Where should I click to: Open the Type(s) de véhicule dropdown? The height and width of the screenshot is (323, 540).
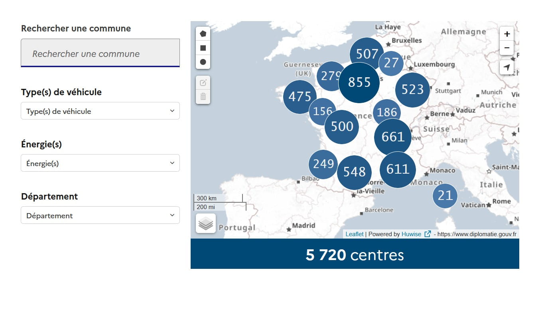(100, 111)
